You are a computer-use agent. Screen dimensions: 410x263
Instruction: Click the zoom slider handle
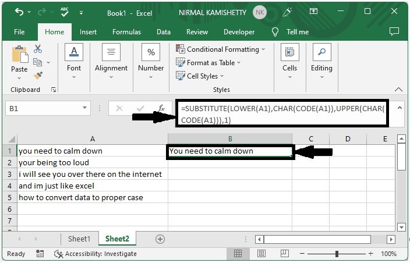(337, 253)
